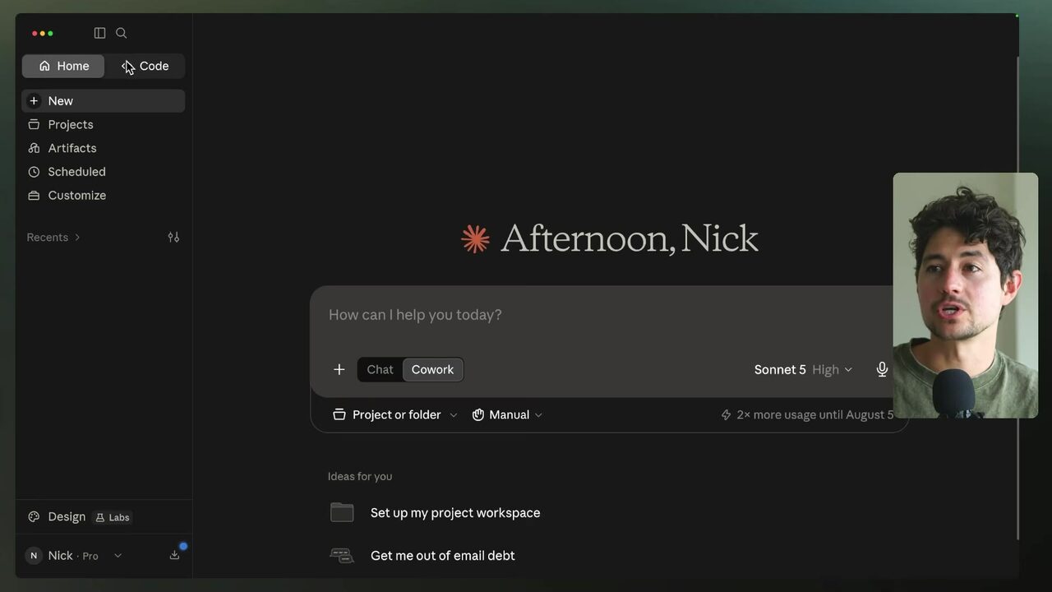
Task: Select the Cowork mode toggle
Action: click(x=432, y=370)
